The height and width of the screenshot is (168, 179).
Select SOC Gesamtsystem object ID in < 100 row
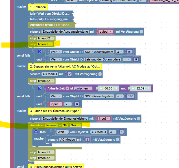pos(99,96)
